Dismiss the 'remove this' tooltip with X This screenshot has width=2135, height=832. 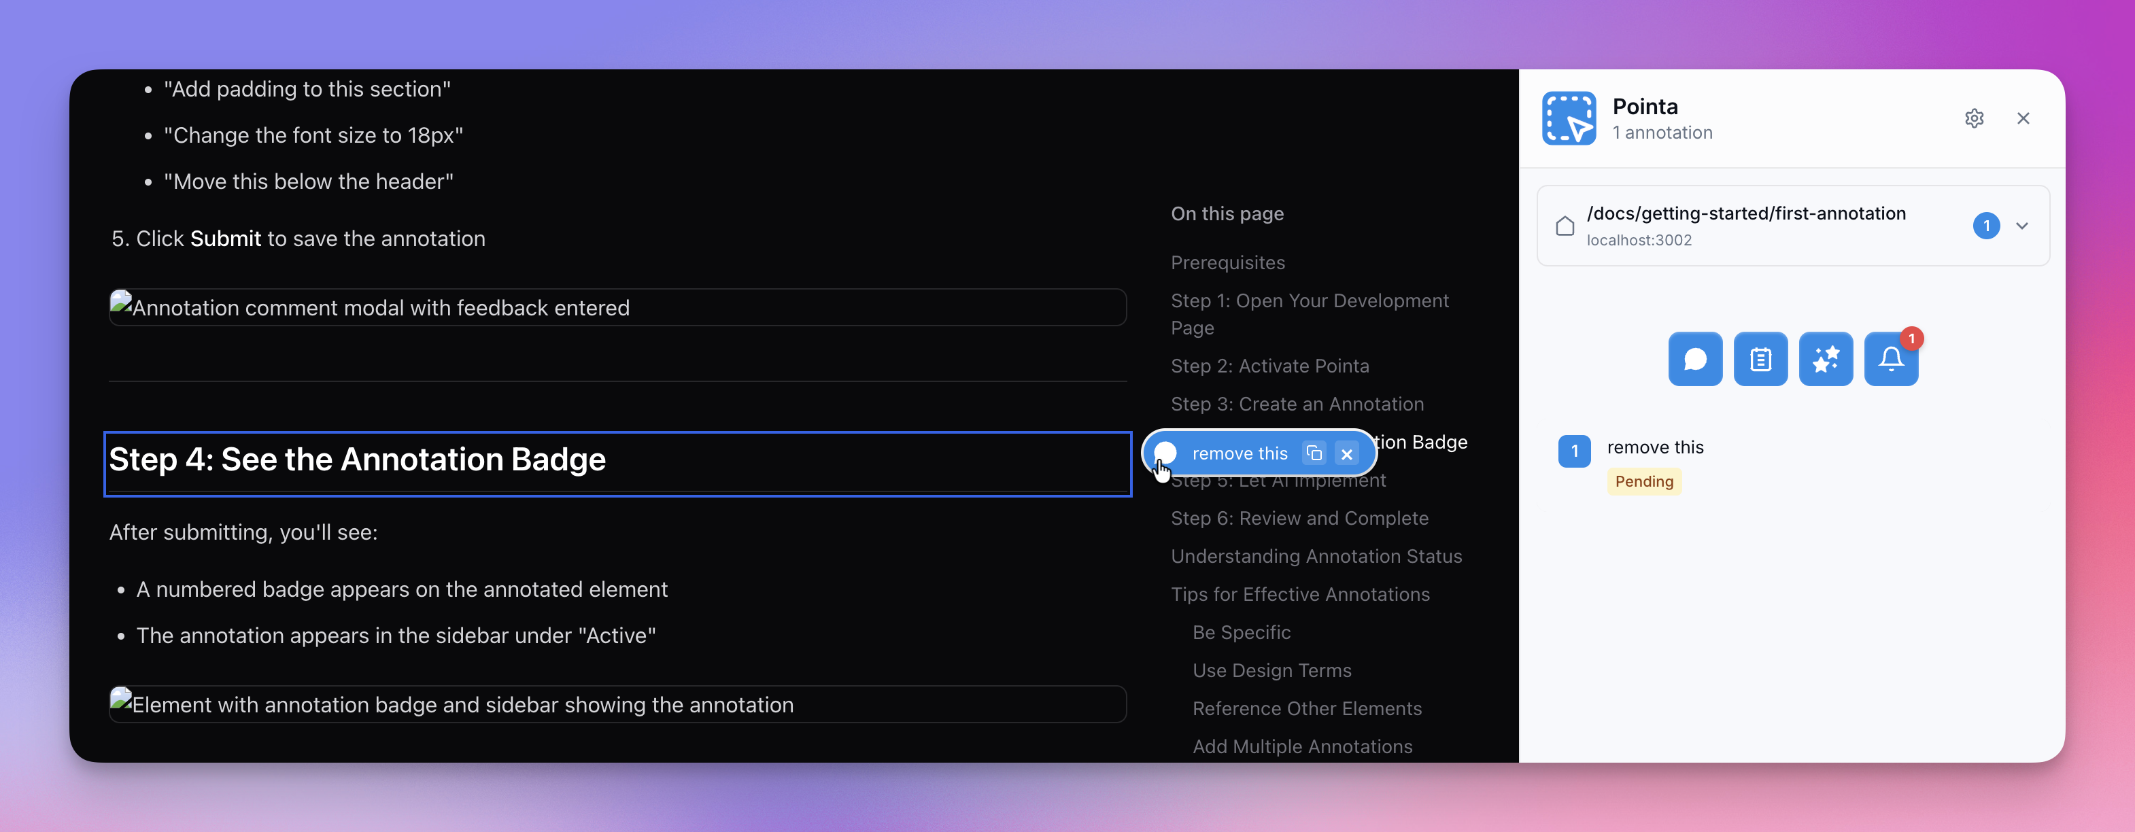coord(1347,454)
